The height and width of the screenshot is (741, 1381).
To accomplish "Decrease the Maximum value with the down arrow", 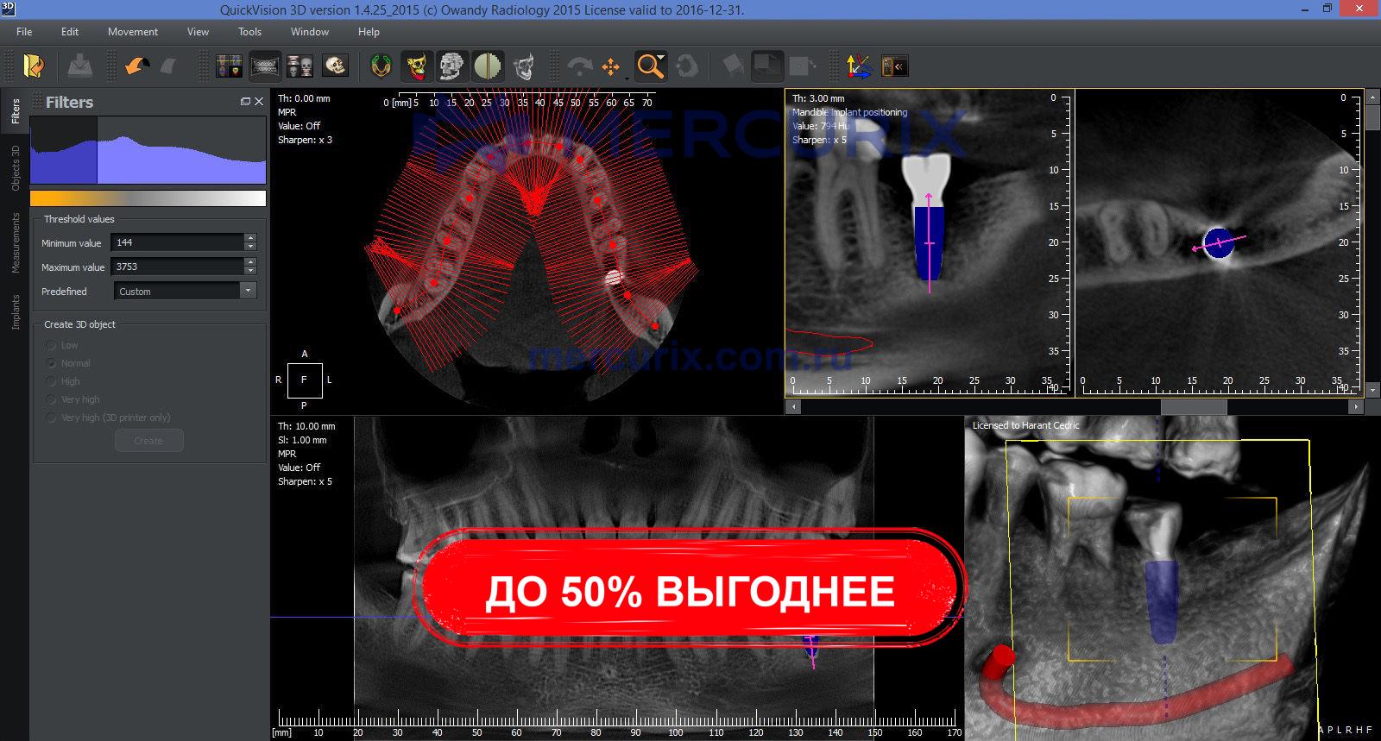I will 250,271.
